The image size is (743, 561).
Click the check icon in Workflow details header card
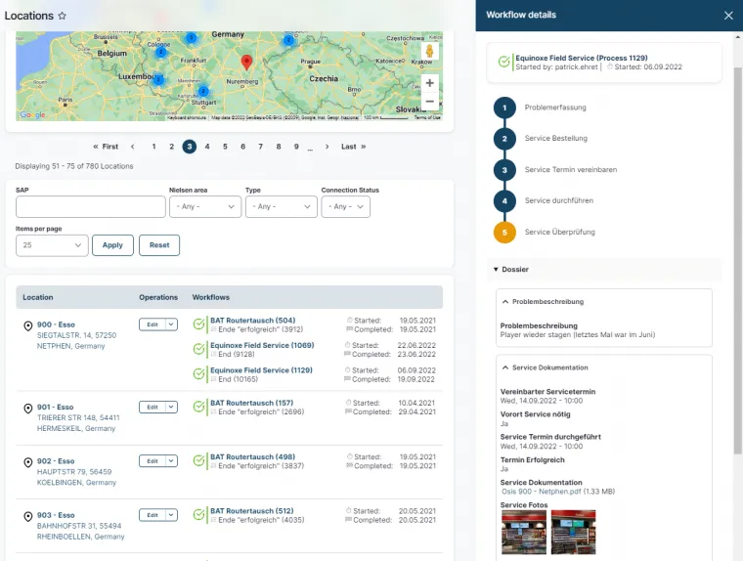pyautogui.click(x=504, y=63)
